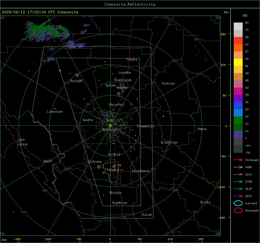Click the white 04DK arrow legend
This screenshot has height=243, width=260.
[x=238, y=167]
